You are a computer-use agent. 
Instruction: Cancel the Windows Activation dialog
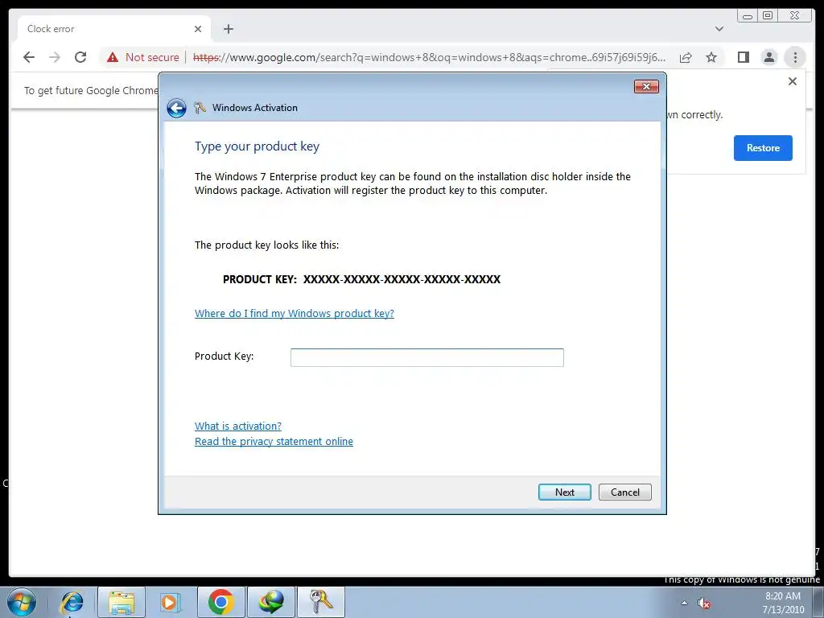624,492
